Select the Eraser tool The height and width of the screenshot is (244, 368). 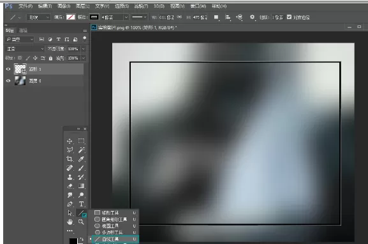click(70, 186)
